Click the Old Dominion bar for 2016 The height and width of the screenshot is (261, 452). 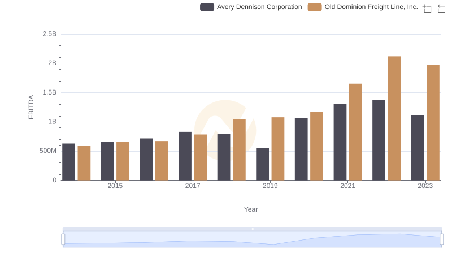[162, 161]
